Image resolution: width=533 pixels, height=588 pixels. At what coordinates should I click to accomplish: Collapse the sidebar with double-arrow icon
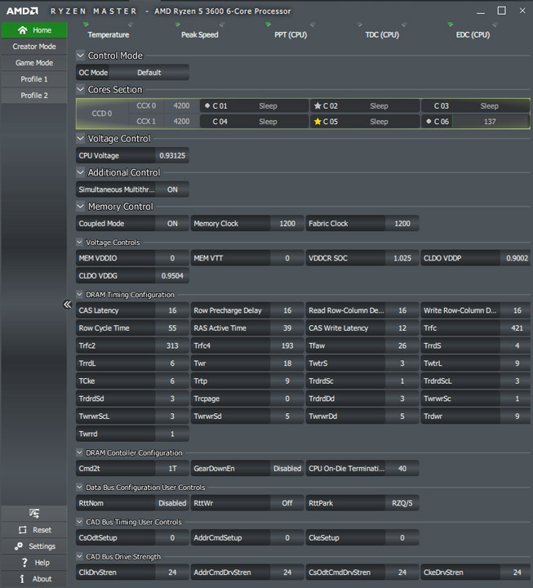tap(67, 304)
